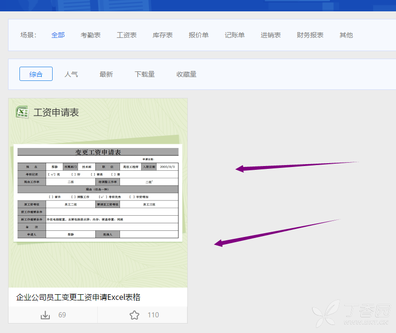
Task: Sort templates by 收藏量
Action: click(x=186, y=74)
